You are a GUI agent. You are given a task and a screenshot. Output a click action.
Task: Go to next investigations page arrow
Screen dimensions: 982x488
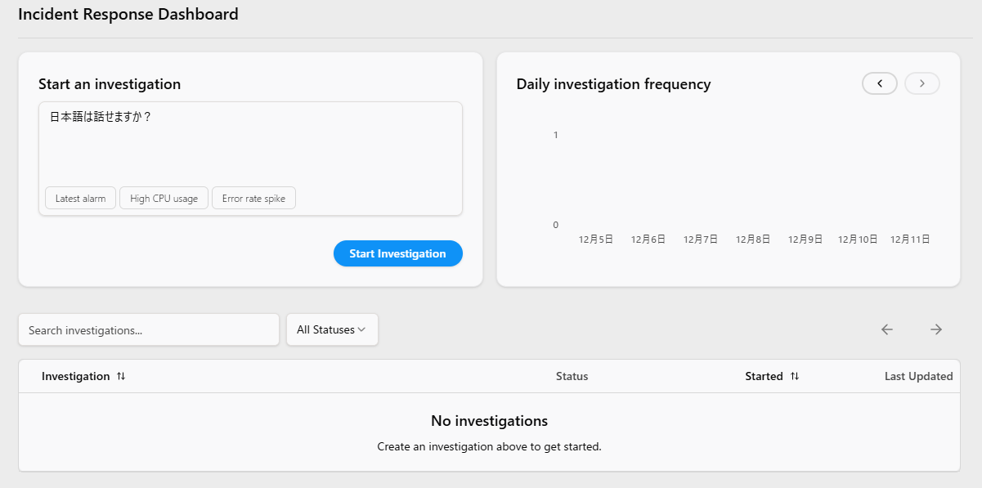pyautogui.click(x=936, y=329)
